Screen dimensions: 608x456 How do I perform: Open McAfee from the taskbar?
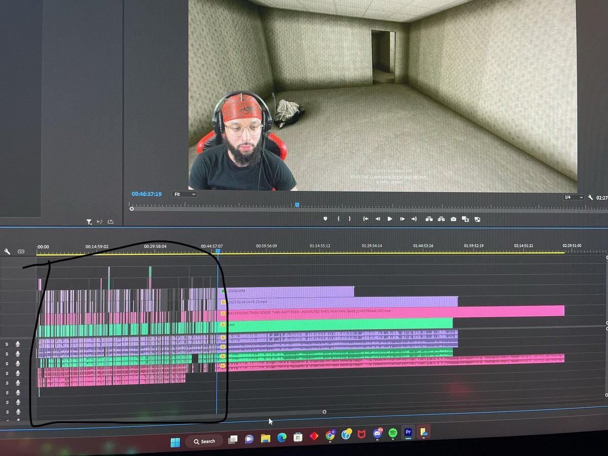pyautogui.click(x=362, y=434)
